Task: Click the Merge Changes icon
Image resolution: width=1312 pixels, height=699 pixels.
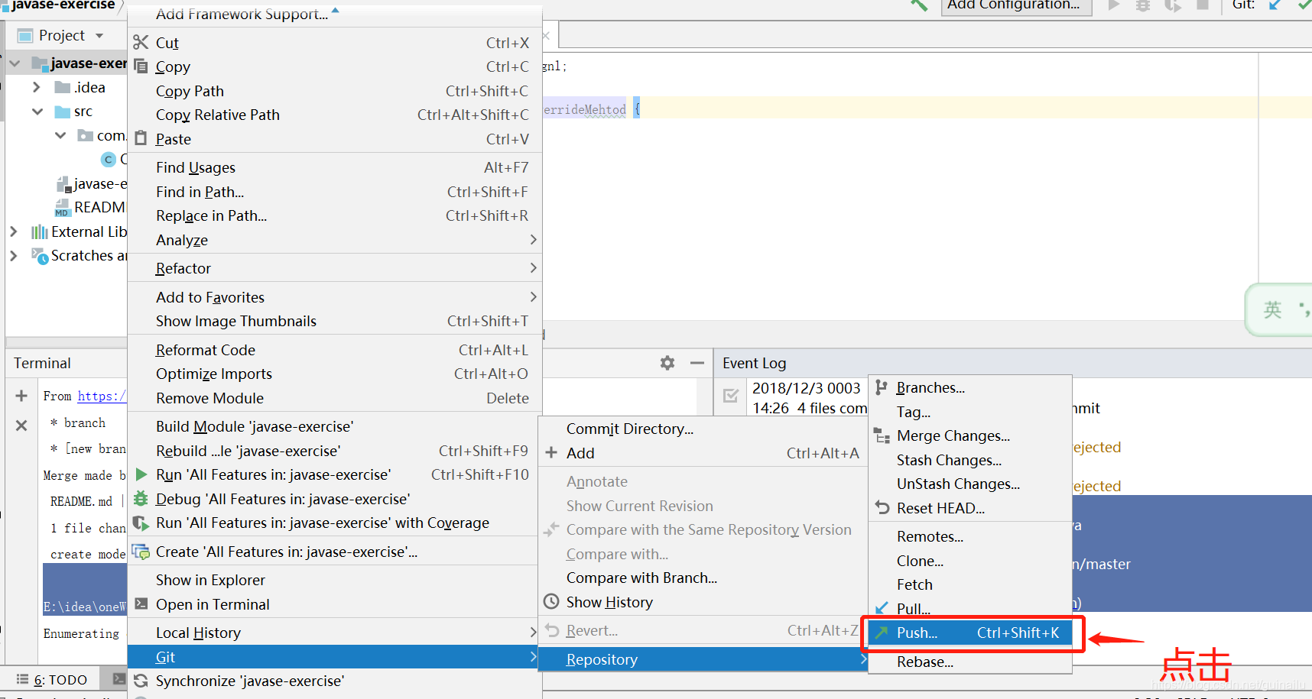Action: (882, 436)
